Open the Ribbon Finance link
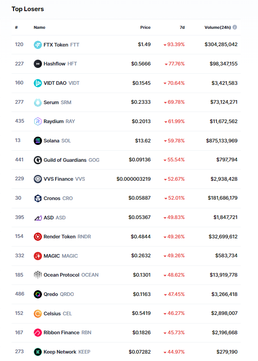This screenshot has width=258, height=361. pos(61,333)
